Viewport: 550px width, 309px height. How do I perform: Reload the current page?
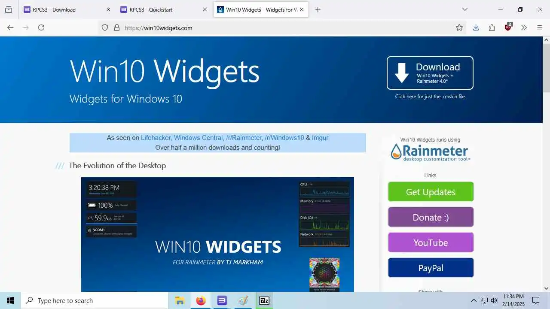[41, 27]
